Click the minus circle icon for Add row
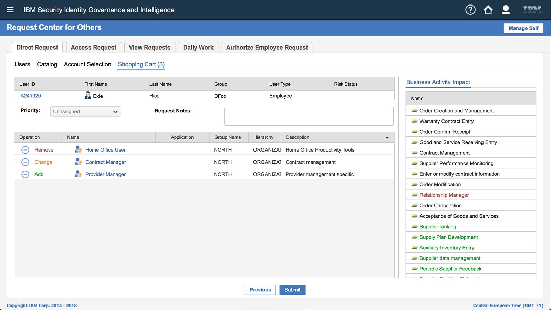The image size is (551, 310). tap(25, 174)
